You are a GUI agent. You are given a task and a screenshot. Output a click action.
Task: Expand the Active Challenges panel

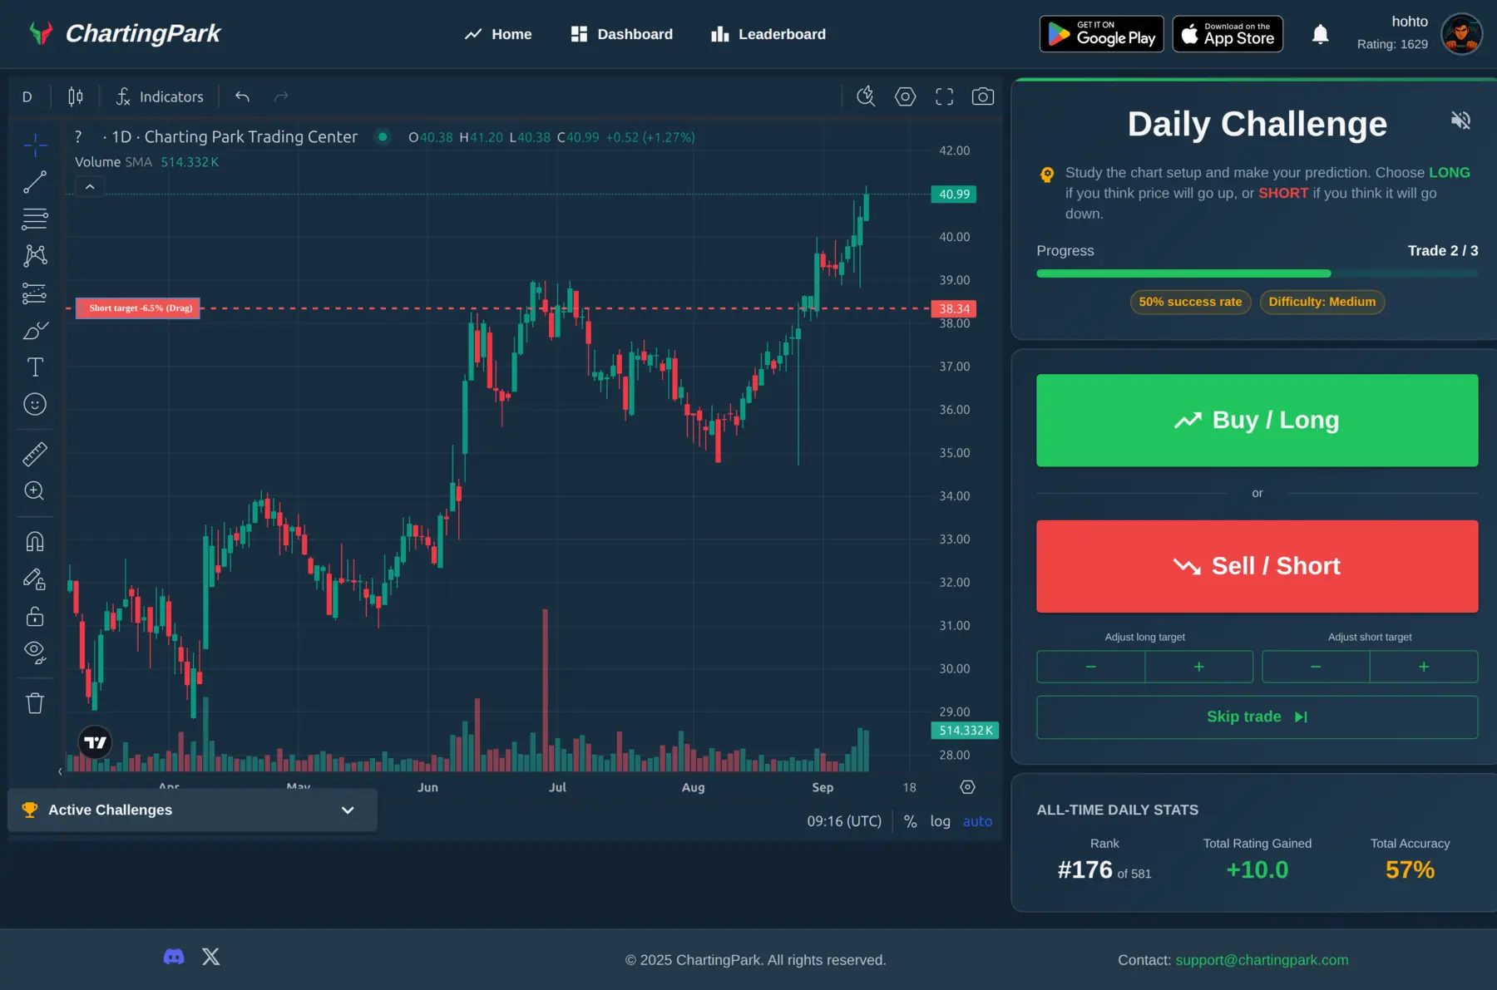tap(192, 810)
